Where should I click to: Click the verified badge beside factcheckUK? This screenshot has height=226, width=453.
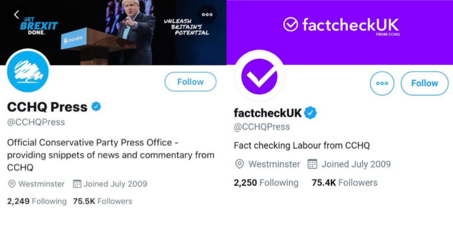pos(310,113)
